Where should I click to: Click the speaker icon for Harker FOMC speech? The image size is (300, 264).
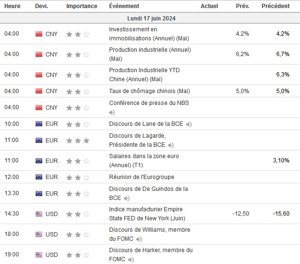pos(131,260)
